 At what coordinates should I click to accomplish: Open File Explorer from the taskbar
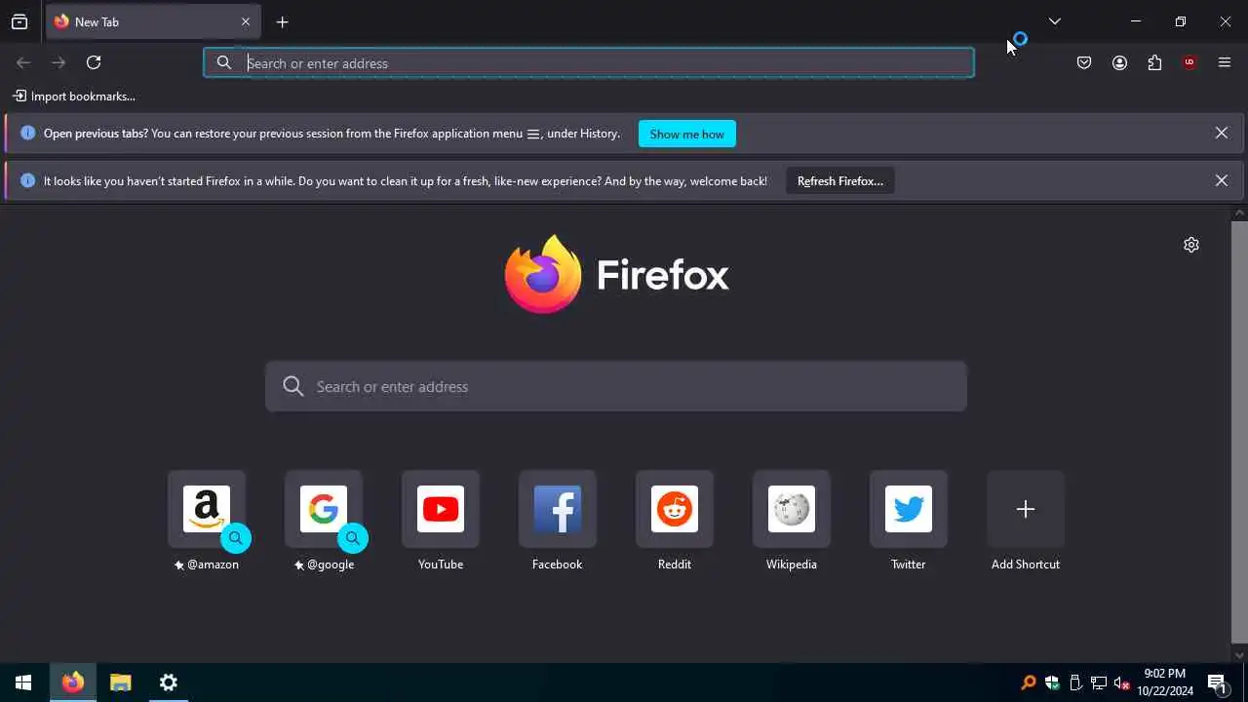[121, 682]
